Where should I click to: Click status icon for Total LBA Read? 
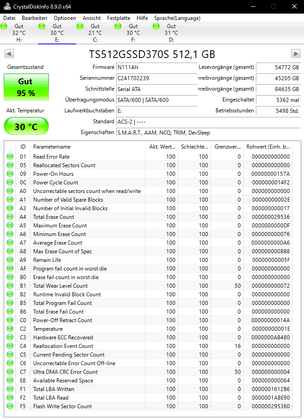point(10,397)
